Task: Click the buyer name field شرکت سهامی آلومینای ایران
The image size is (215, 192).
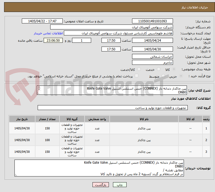Action: [x=112, y=27]
